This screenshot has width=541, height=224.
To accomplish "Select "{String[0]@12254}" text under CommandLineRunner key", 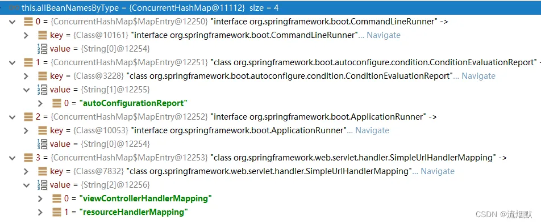I will 115,49.
